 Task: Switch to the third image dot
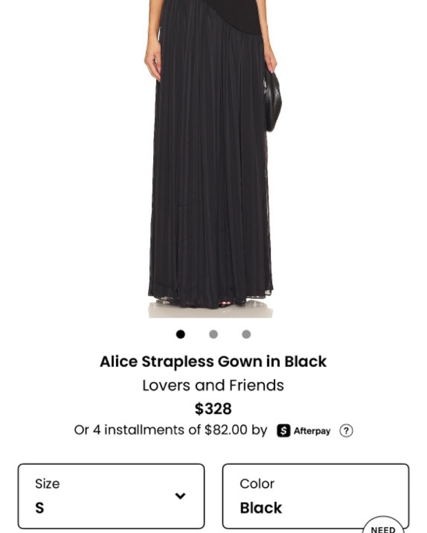point(246,335)
